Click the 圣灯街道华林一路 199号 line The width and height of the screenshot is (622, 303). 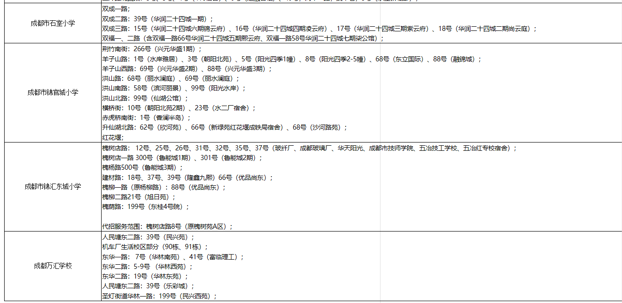tap(159, 296)
